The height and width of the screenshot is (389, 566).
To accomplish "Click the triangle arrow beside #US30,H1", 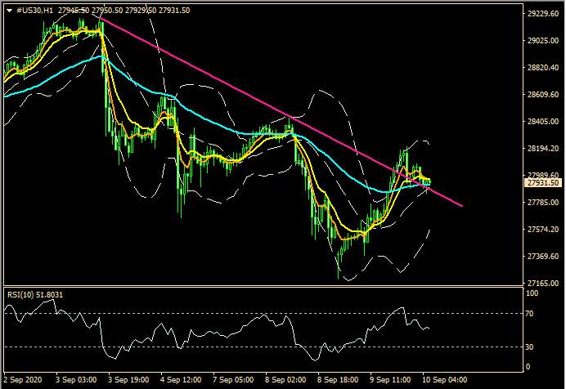I will pyautogui.click(x=9, y=11).
